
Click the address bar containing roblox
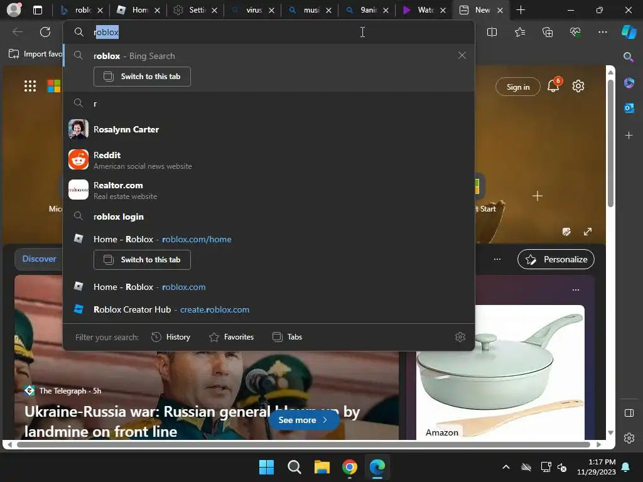tap(269, 32)
